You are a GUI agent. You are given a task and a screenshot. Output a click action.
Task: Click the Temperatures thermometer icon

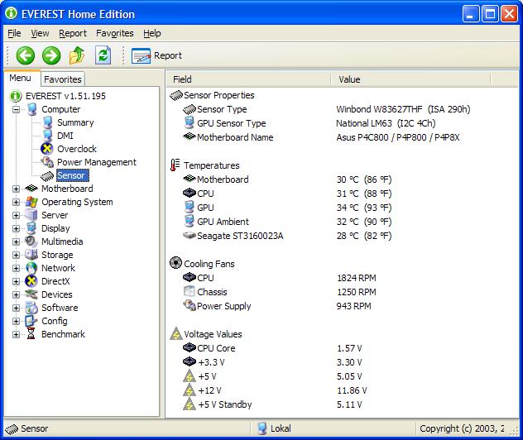click(175, 165)
